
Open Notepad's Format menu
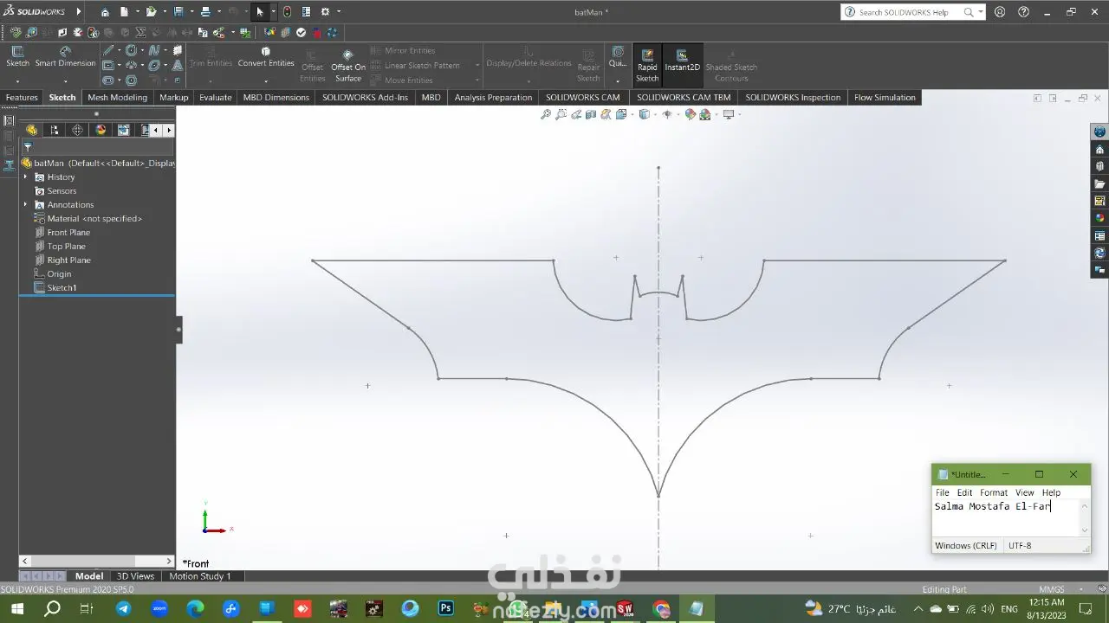click(994, 492)
